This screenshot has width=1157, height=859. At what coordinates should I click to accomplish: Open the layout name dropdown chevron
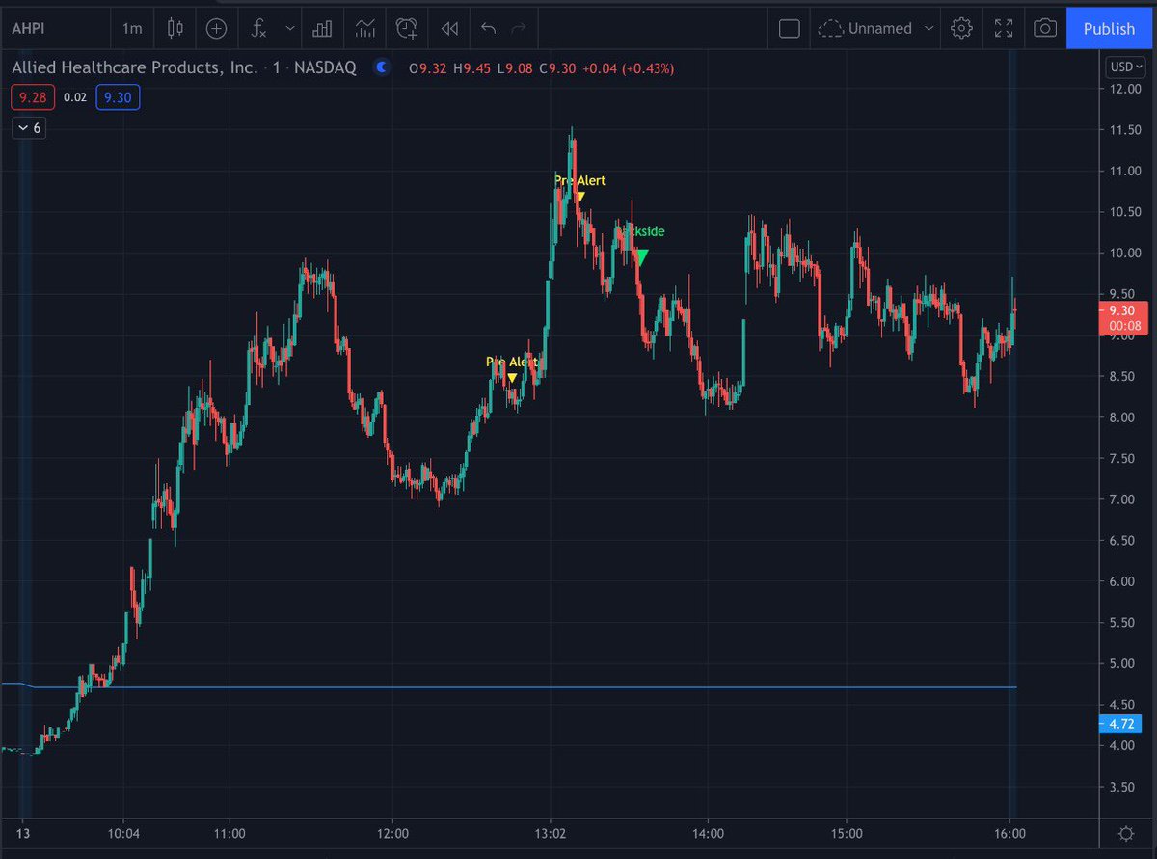coord(928,28)
